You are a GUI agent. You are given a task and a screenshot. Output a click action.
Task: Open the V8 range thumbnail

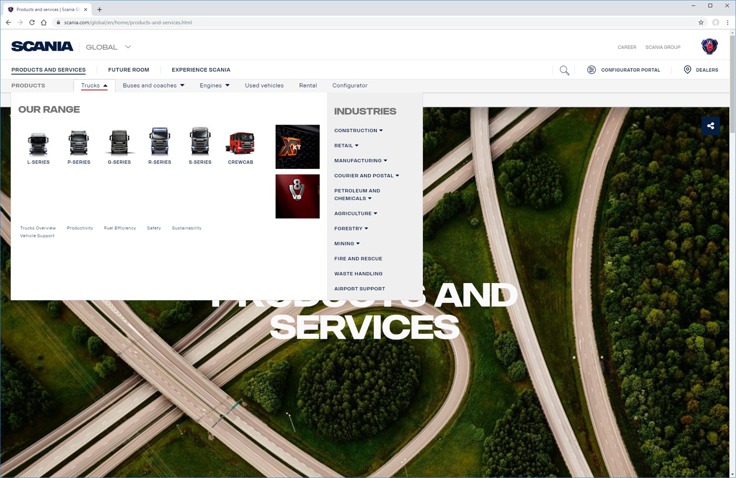click(x=297, y=196)
